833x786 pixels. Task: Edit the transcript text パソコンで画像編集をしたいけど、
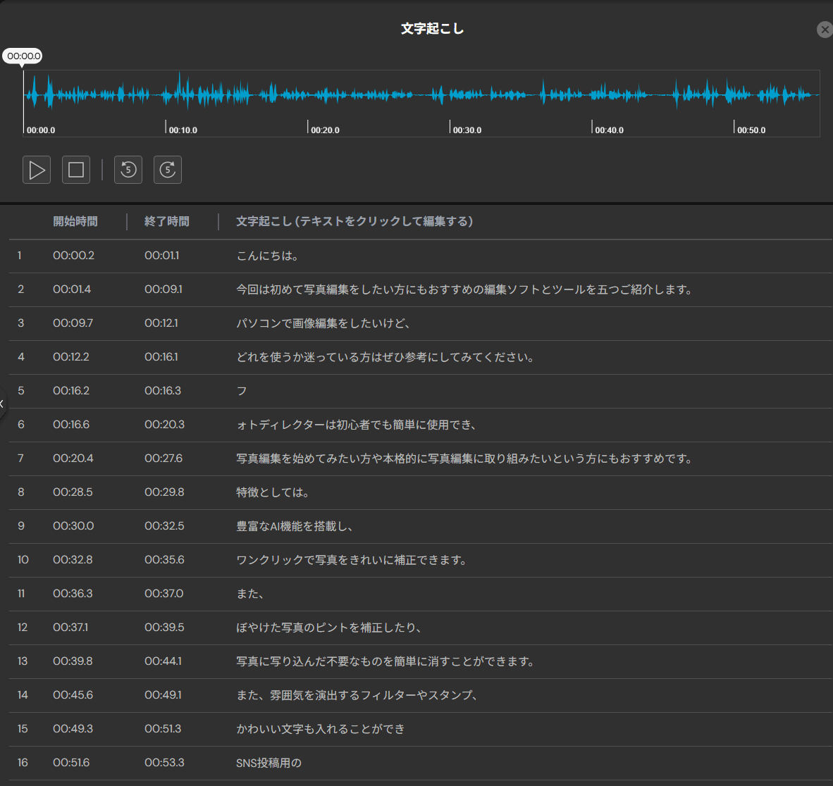[323, 323]
